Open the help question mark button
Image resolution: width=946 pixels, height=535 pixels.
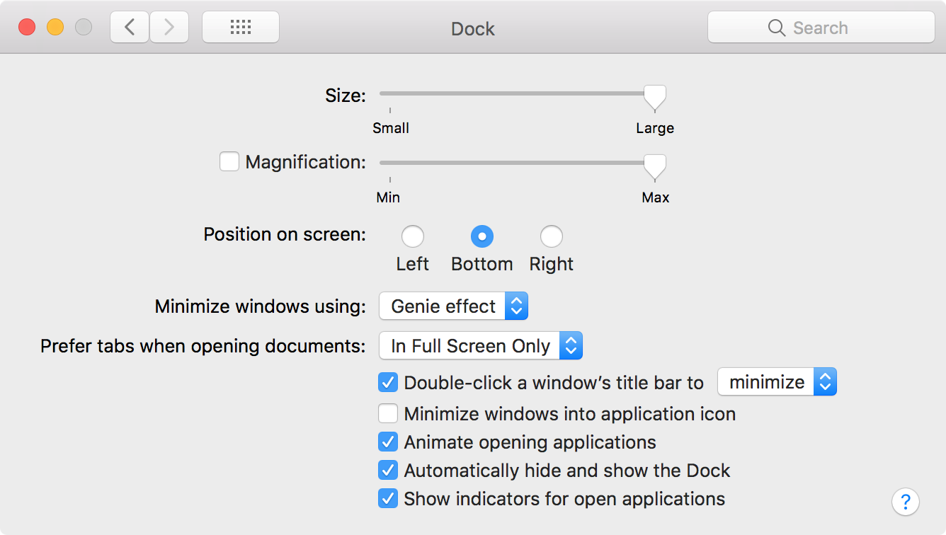(905, 502)
